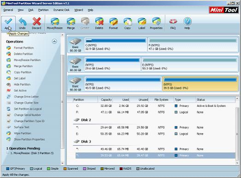Image resolution: width=241 pixels, height=178 pixels.
Task: Select pending Move/Resize (Disk 3 Partition 3) operation
Action: [32, 153]
